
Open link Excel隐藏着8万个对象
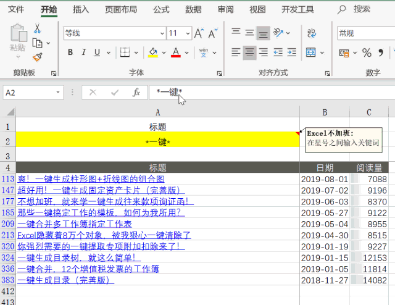[x=104, y=235]
